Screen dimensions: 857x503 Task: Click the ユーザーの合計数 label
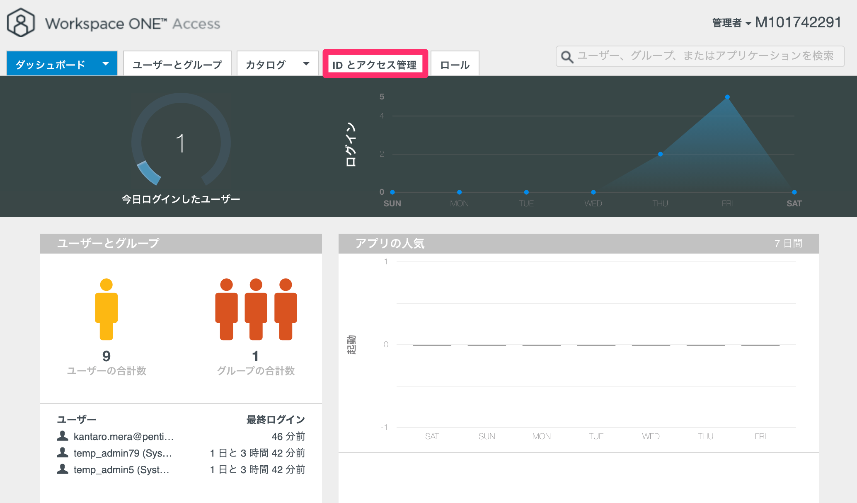pos(107,371)
